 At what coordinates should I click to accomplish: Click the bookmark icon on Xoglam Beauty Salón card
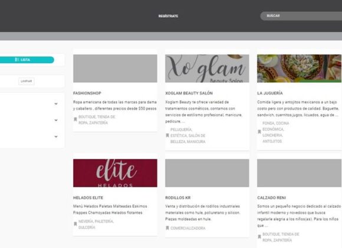167,135
